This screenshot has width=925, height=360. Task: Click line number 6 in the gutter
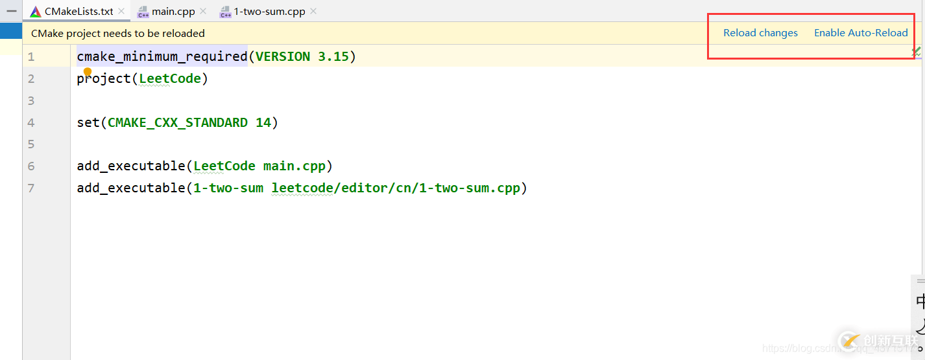31,166
